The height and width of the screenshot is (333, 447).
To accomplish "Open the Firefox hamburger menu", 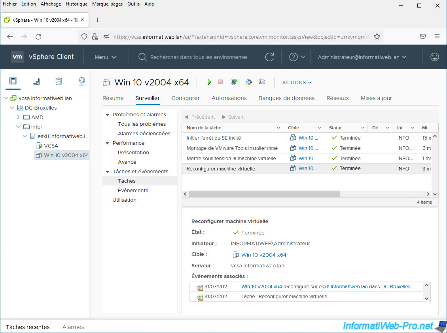I will tap(437, 36).
